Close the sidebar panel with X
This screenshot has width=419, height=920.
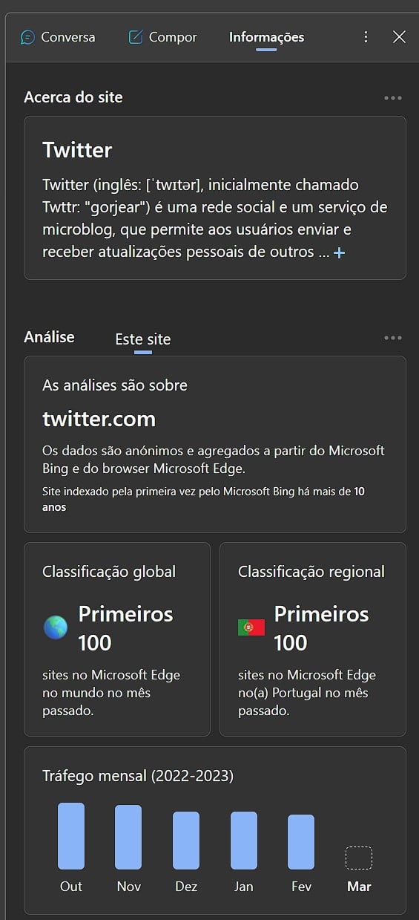point(399,36)
